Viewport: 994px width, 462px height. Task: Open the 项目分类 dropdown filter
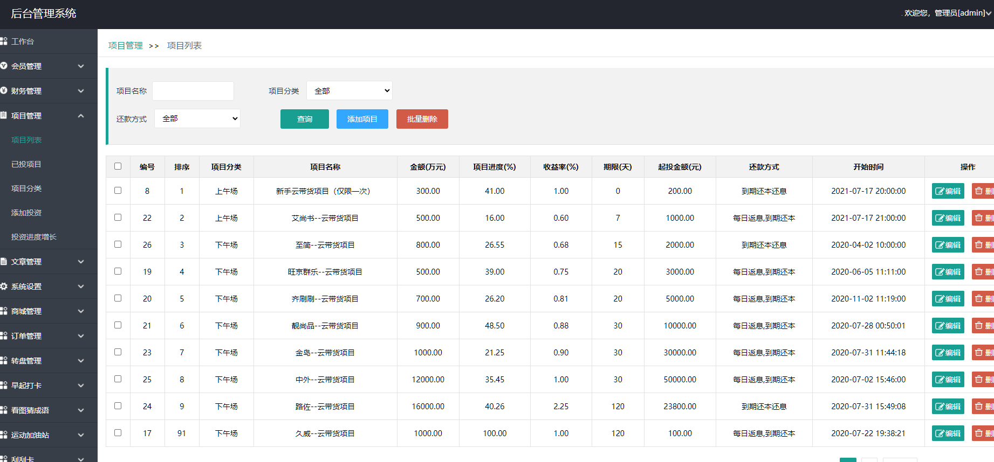coord(349,91)
